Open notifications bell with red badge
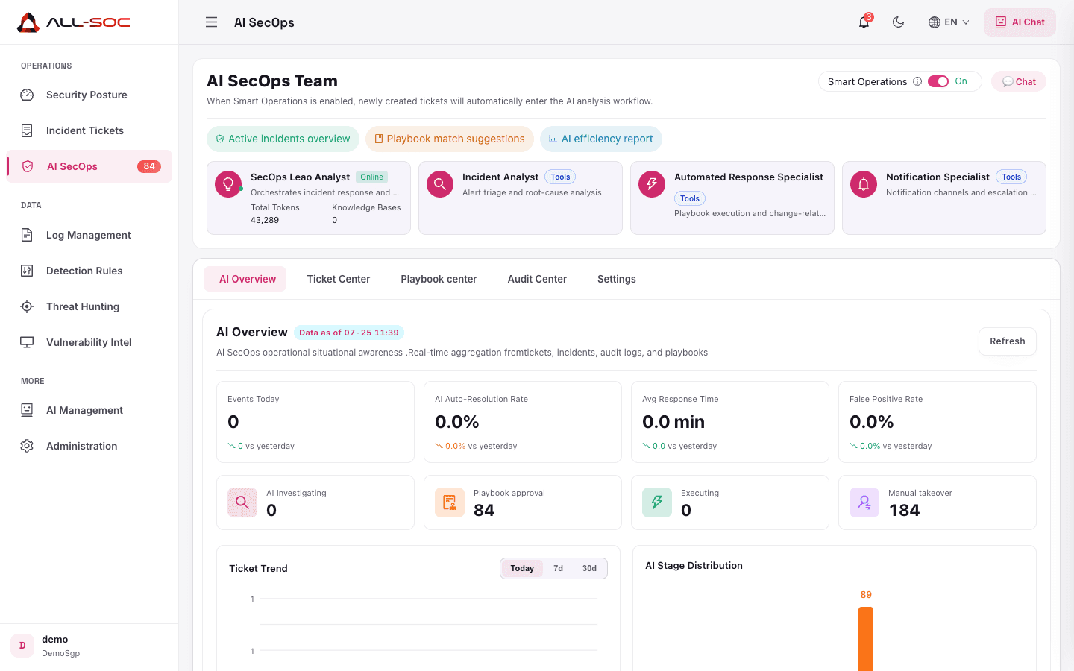This screenshot has width=1074, height=671. [864, 22]
